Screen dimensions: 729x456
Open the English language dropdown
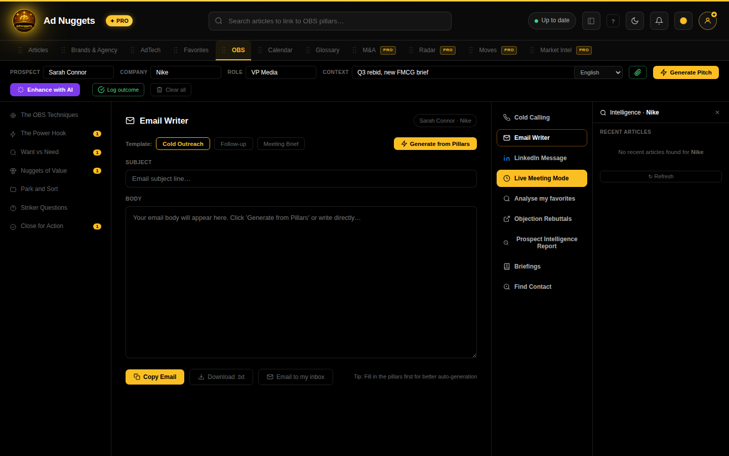coord(598,72)
